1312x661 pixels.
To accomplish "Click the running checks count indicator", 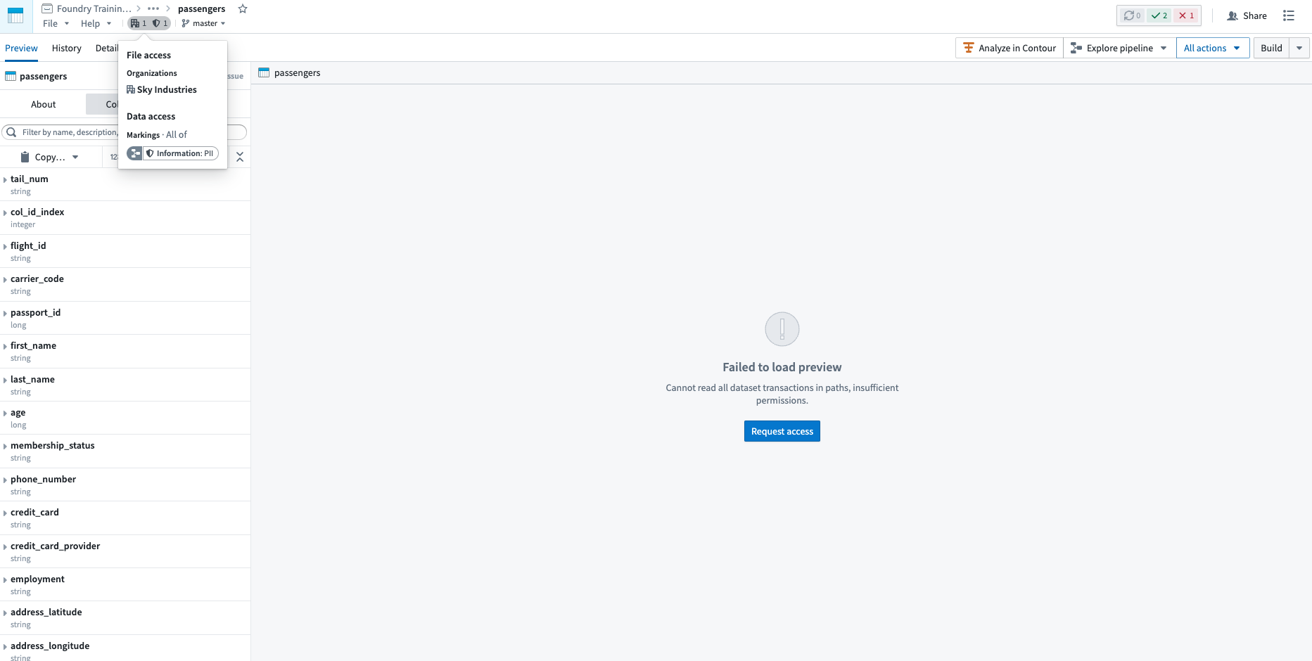I will 1132,15.
